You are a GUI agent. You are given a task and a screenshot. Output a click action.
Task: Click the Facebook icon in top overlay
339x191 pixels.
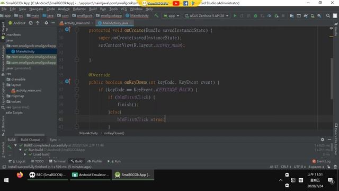pos(185,3)
